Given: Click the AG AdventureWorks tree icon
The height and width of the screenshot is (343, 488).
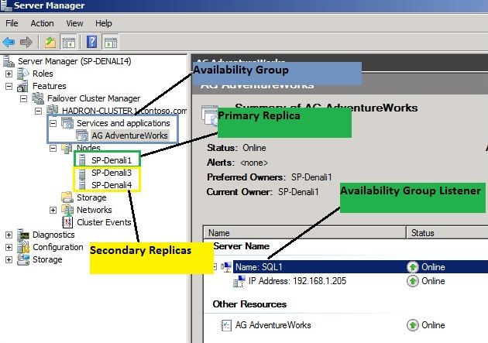Looking at the screenshot, I should pos(82,135).
